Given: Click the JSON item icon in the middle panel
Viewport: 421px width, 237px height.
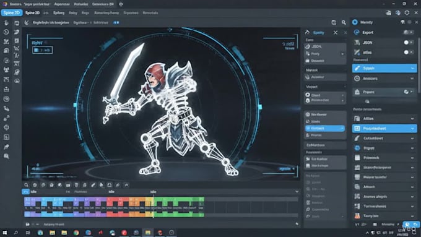Looking at the screenshot, I should tap(308, 46).
